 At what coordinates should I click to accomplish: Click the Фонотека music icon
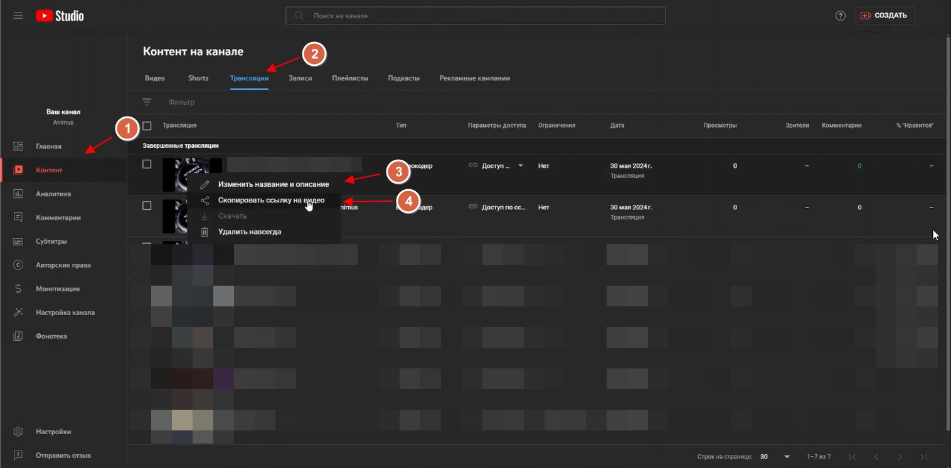point(18,336)
